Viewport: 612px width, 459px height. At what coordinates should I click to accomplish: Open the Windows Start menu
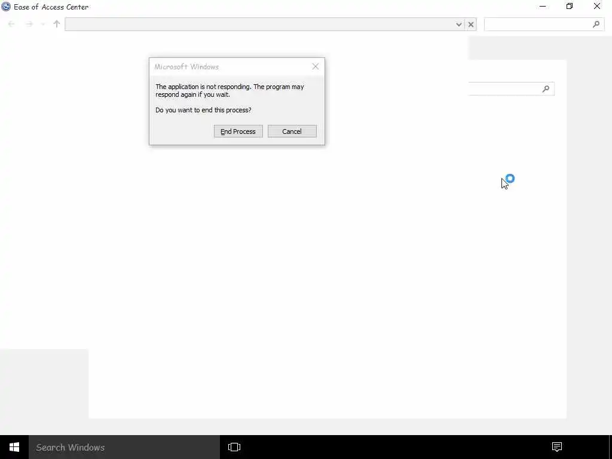coord(14,447)
